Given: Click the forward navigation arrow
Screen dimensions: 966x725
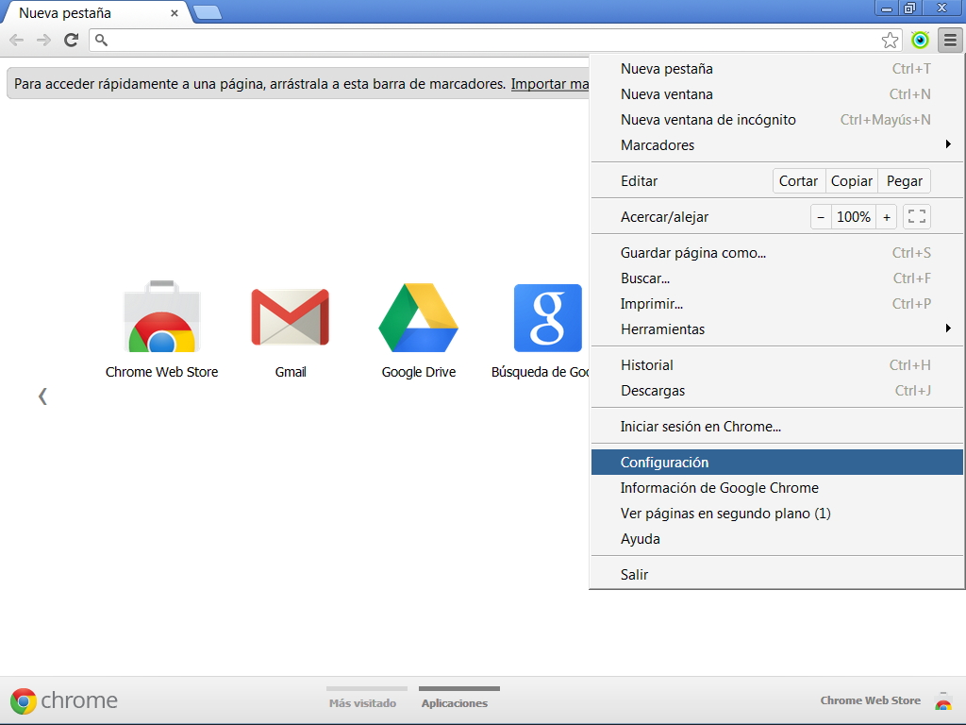Looking at the screenshot, I should click(x=43, y=40).
